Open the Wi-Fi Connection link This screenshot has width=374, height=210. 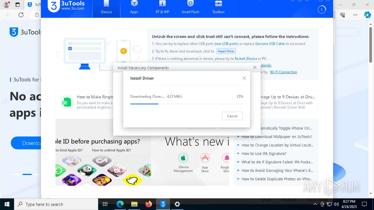283,72
